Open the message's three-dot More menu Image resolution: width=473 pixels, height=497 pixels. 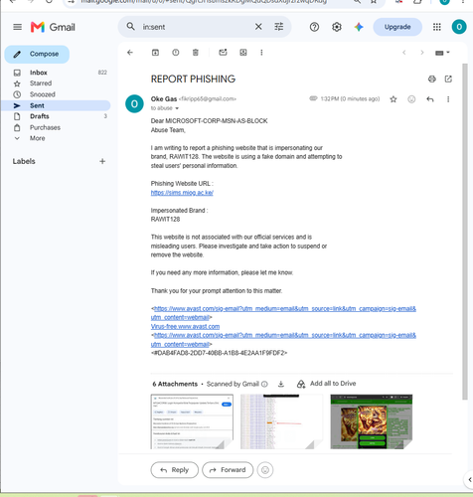click(x=448, y=99)
